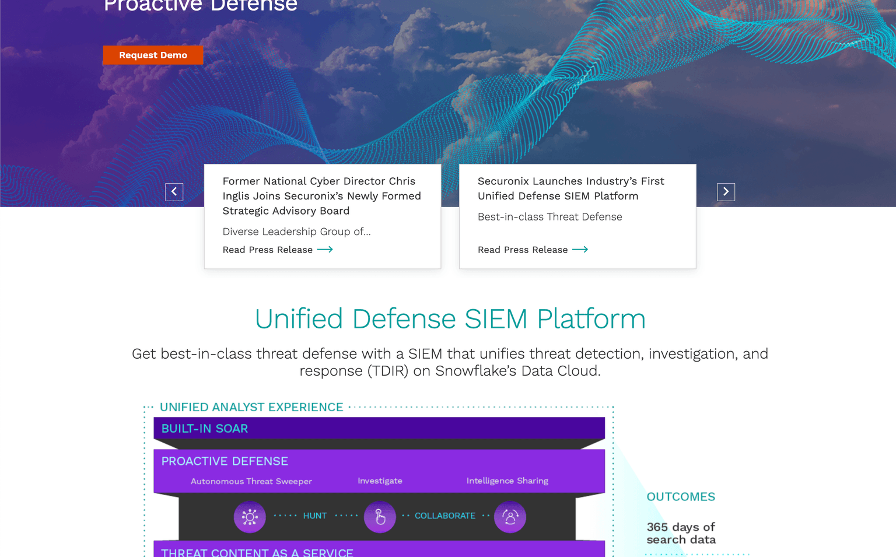Click arrow icon in Chris Inglis card
Image resolution: width=896 pixels, height=557 pixels.
[x=325, y=250]
